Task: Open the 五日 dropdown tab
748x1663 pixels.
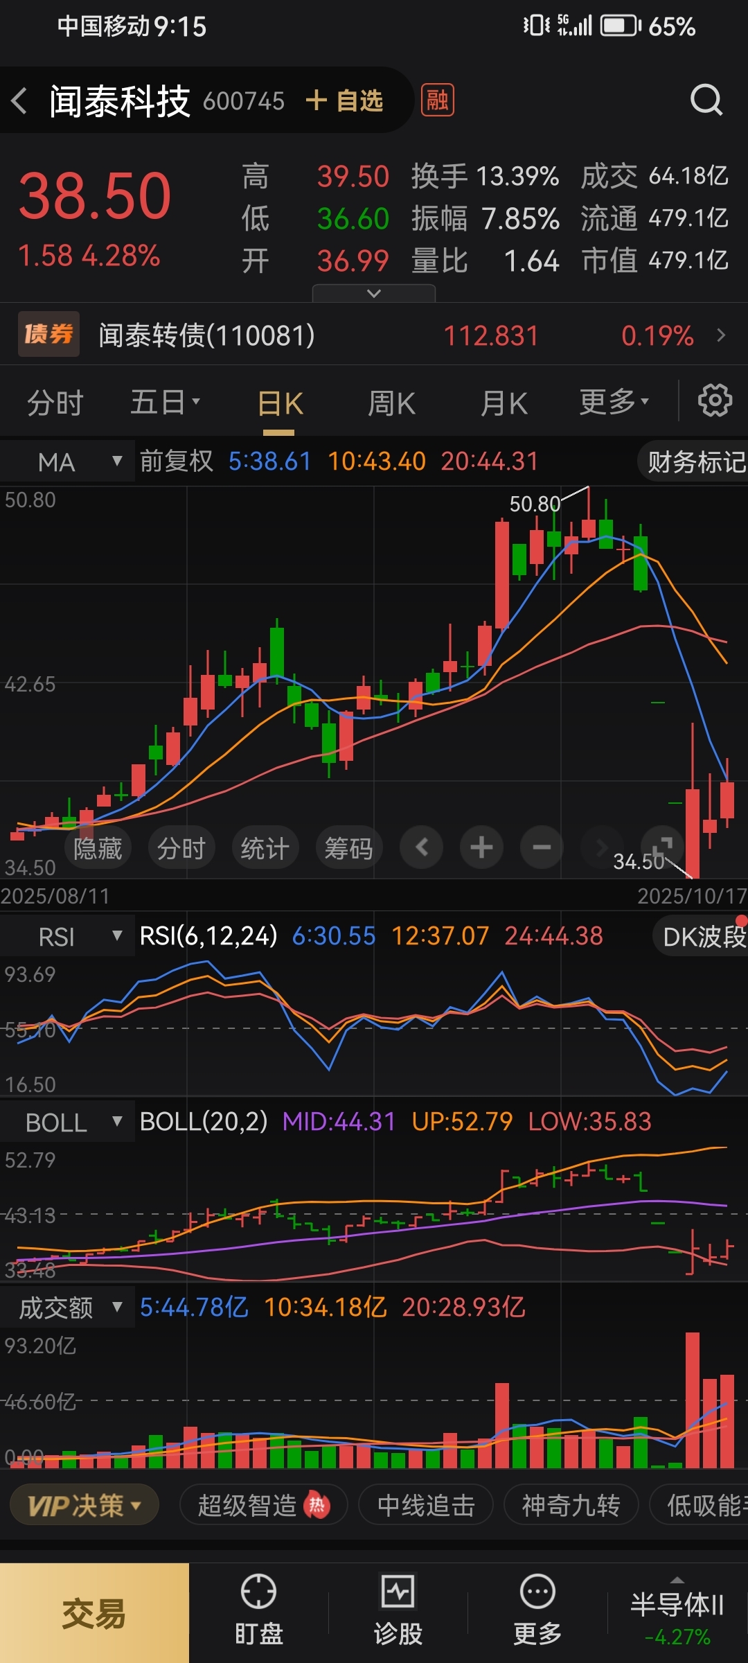Action: pos(165,402)
